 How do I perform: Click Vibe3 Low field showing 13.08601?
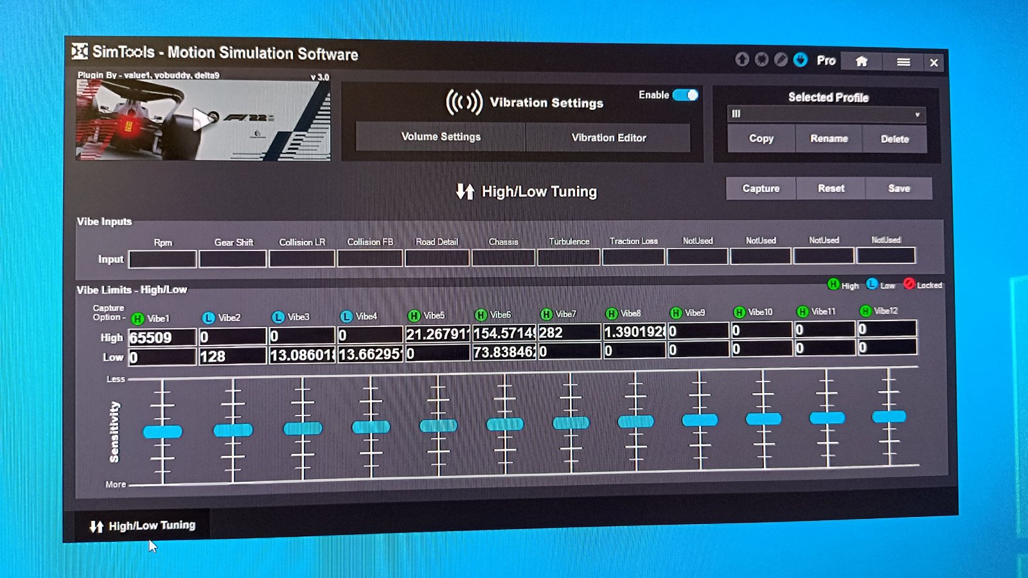tap(302, 355)
